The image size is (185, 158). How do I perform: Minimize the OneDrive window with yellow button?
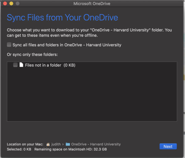[11, 3]
